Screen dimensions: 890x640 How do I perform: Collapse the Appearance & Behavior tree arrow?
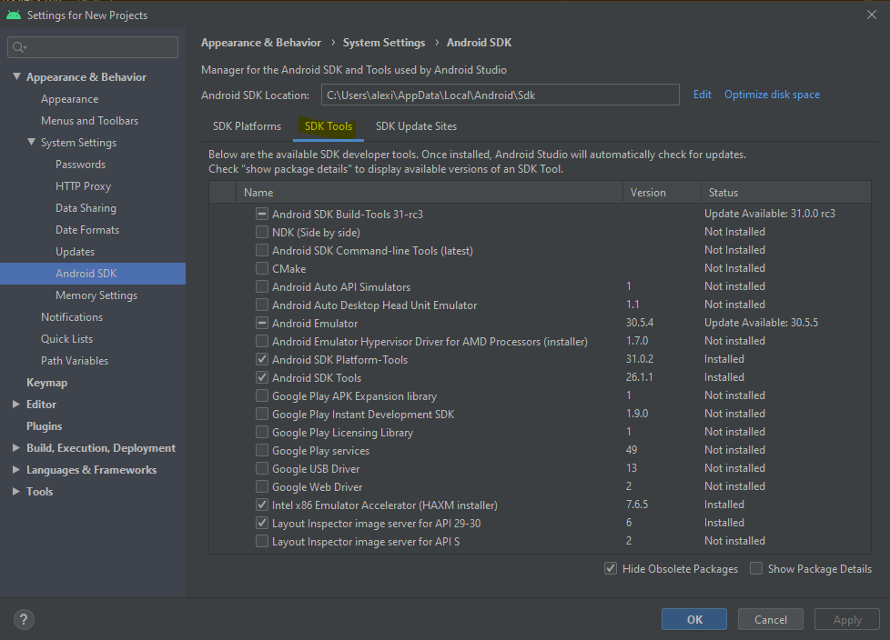[16, 76]
